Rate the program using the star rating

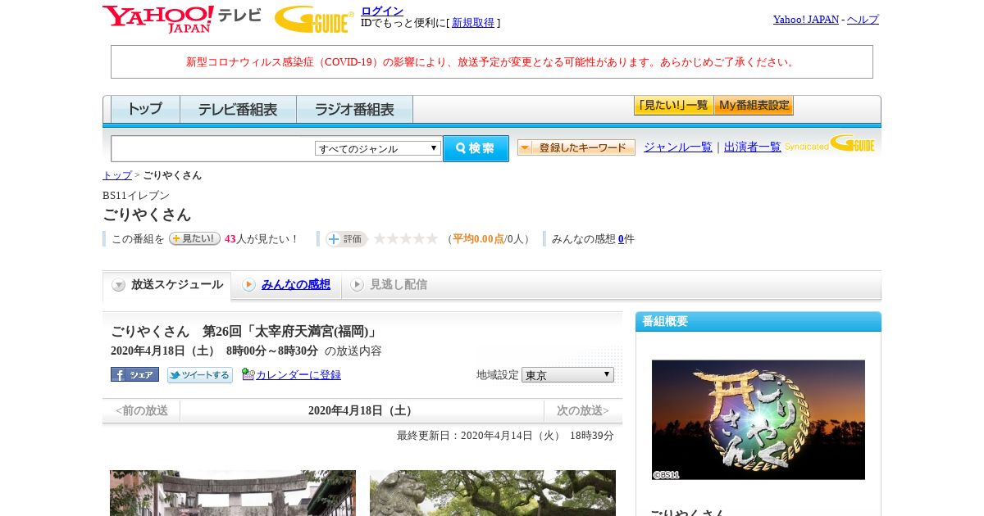[406, 238]
